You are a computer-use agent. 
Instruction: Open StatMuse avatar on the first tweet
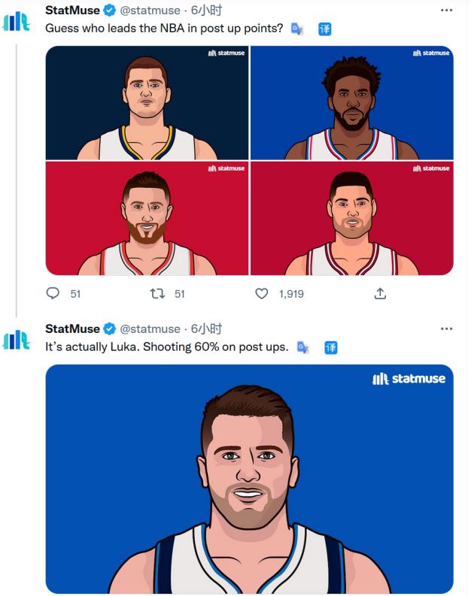(16, 21)
